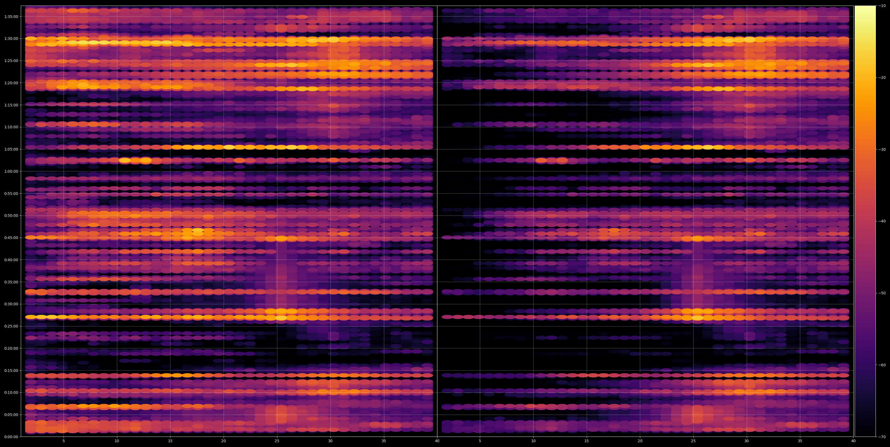Screen dimensions: 890x447
Task: Pick the 0:25:00 y-axis label
Action: pyautogui.click(x=11, y=326)
